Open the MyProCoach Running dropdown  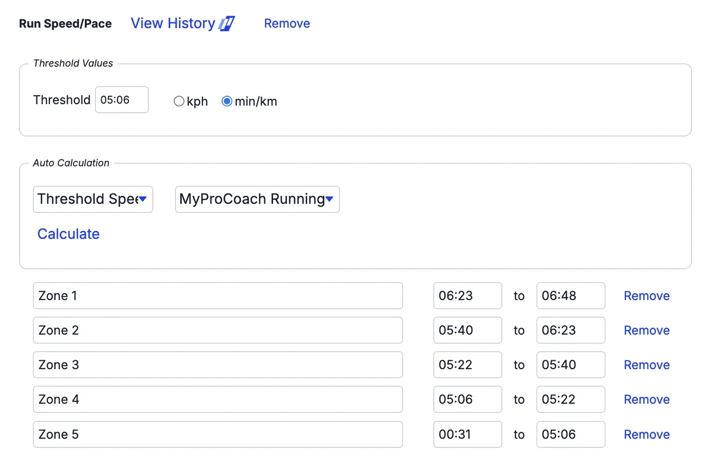257,199
